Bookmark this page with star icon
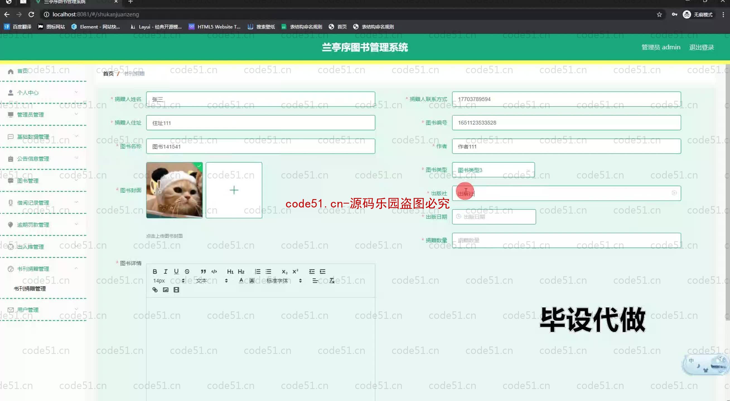 tap(659, 14)
